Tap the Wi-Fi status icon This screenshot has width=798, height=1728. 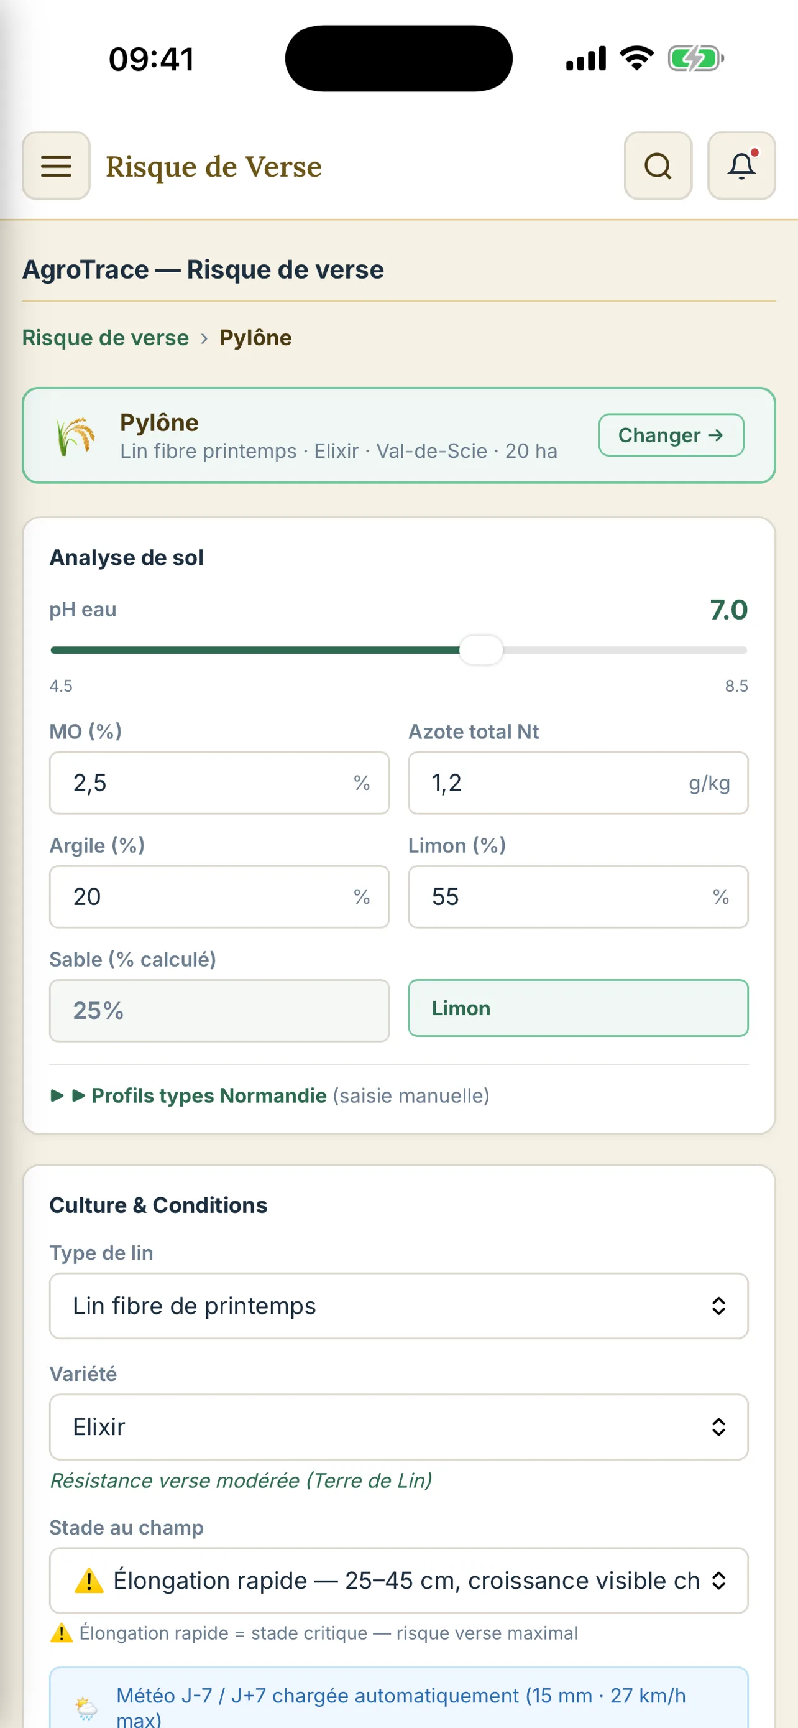click(x=636, y=58)
